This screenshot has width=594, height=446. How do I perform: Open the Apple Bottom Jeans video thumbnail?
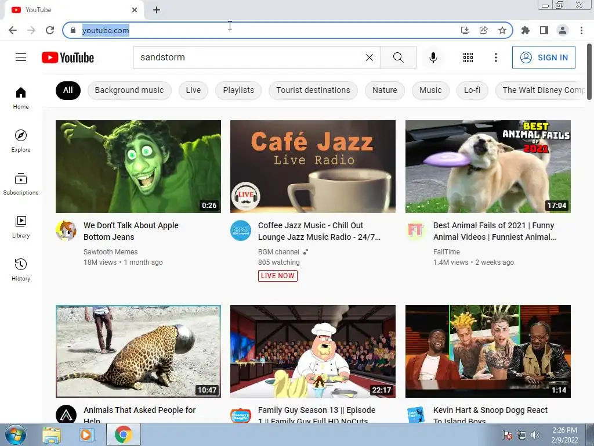tap(138, 167)
